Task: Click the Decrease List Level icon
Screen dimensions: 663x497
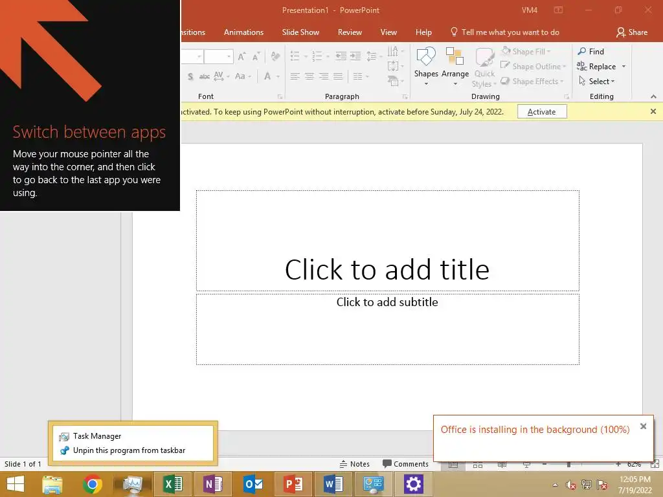Action: pos(341,56)
